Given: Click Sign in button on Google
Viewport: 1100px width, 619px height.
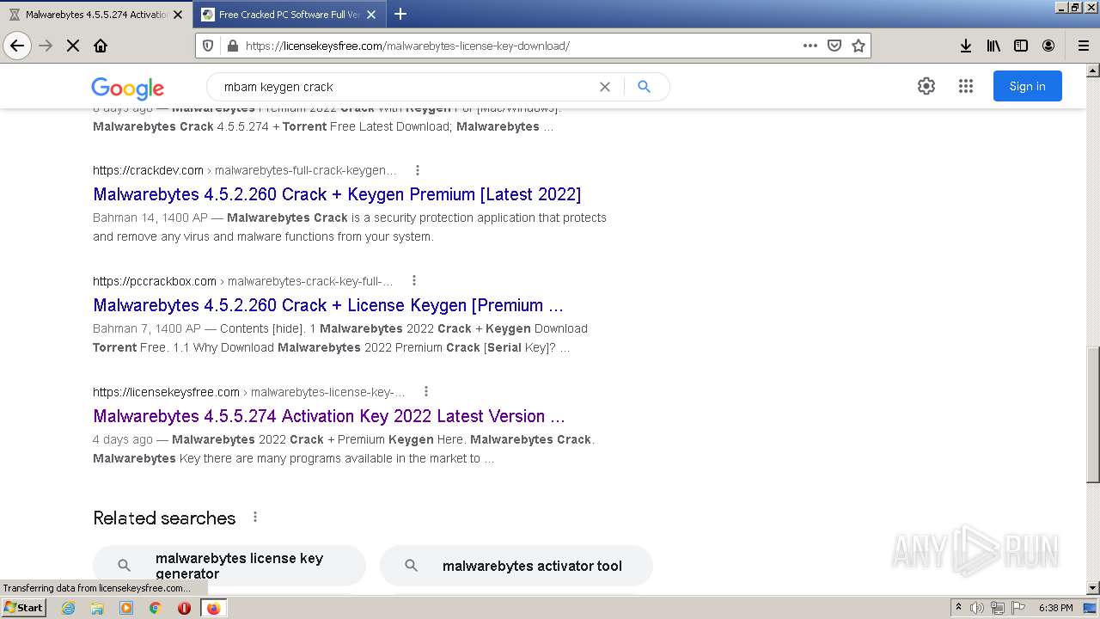Looking at the screenshot, I should [x=1027, y=86].
